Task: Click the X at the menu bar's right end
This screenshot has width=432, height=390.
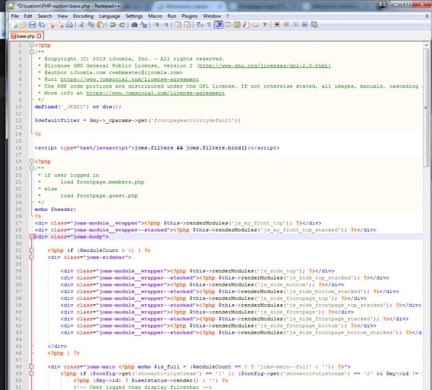Action: point(427,16)
